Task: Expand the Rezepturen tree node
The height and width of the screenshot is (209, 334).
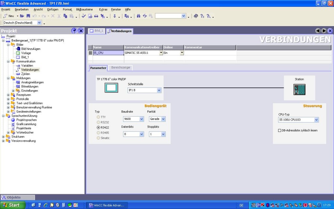Action: [x=8, y=95]
